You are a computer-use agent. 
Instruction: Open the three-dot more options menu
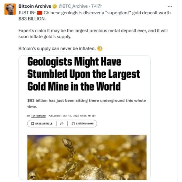click(x=170, y=6)
